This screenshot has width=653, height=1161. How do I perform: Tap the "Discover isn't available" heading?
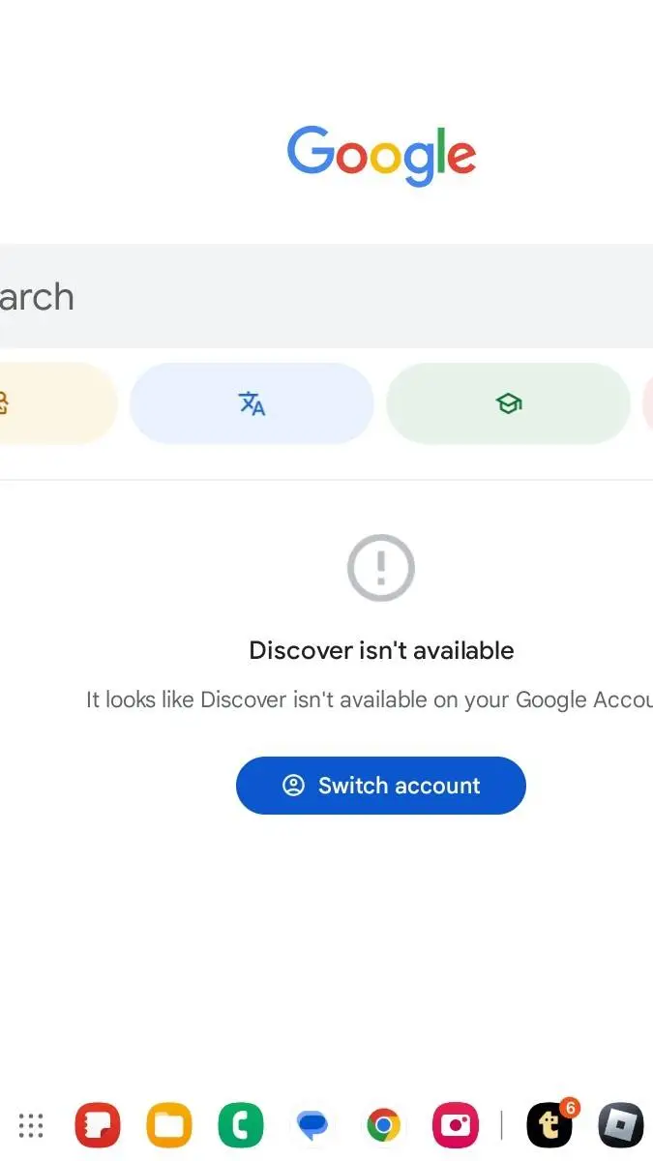(x=381, y=650)
